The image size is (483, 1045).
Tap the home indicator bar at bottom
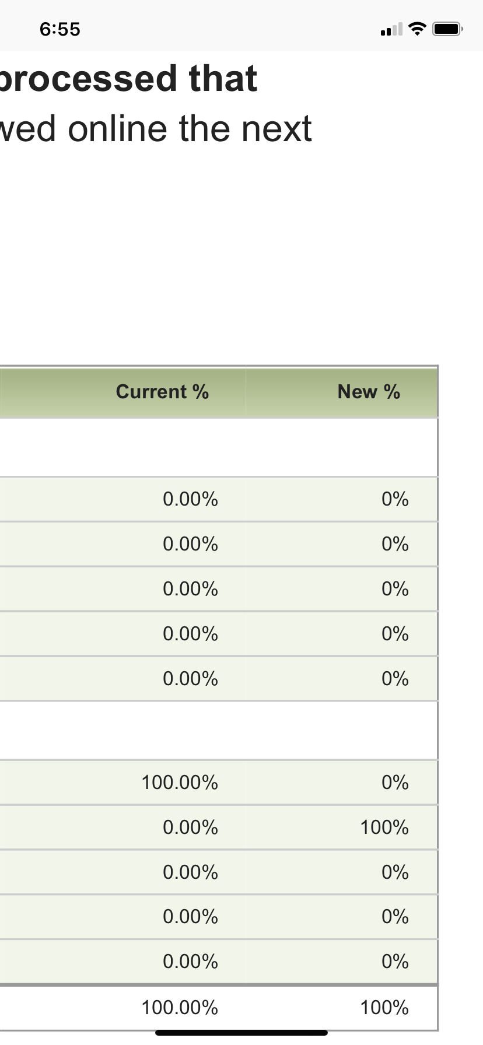(x=242, y=1033)
